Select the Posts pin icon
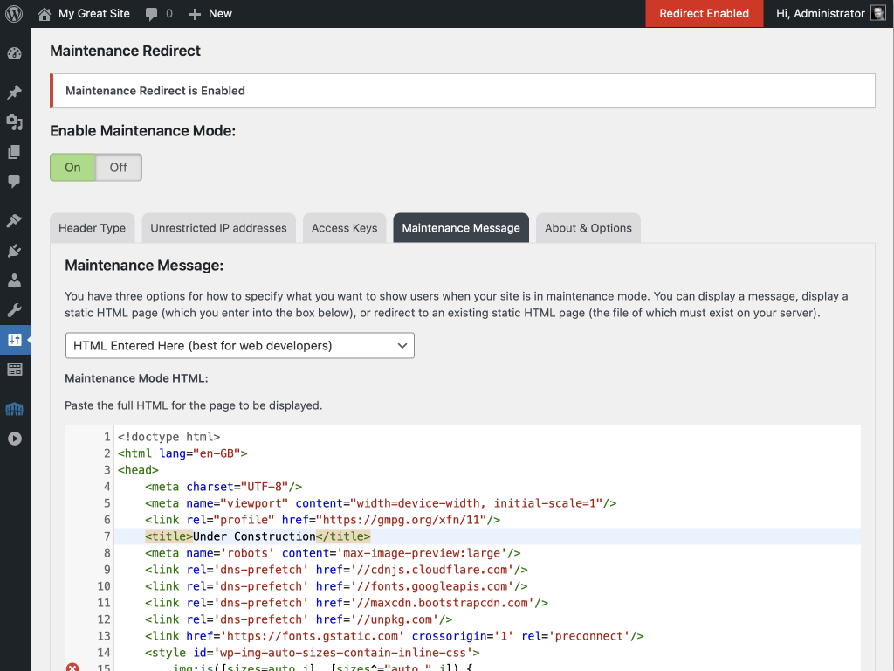 click(x=15, y=92)
